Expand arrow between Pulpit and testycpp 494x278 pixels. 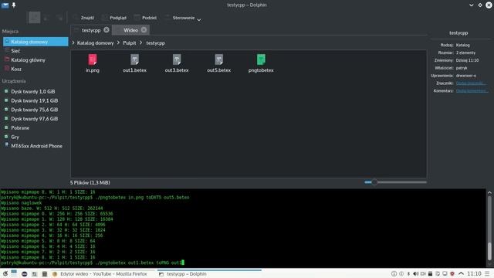[x=141, y=43]
